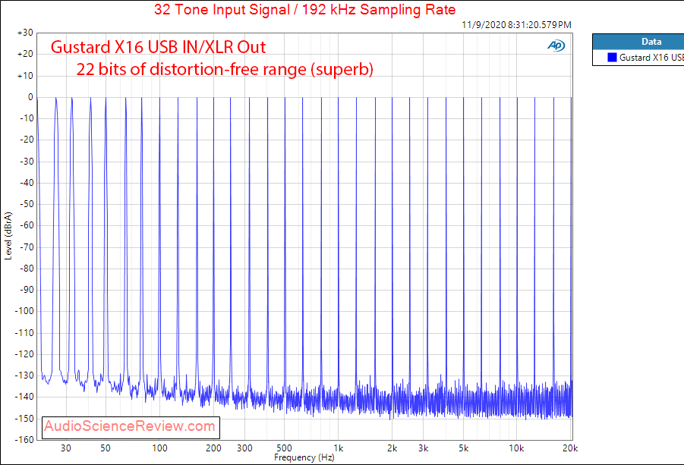Click the -40 level axis label
The image size is (684, 465).
click(x=27, y=183)
